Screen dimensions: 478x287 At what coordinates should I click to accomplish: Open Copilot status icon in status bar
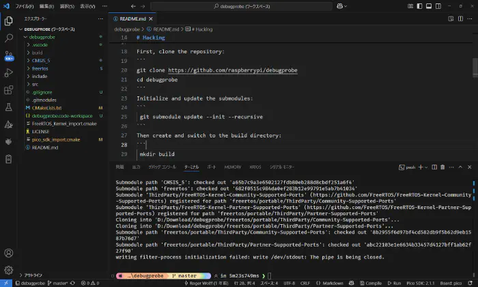coord(352,284)
